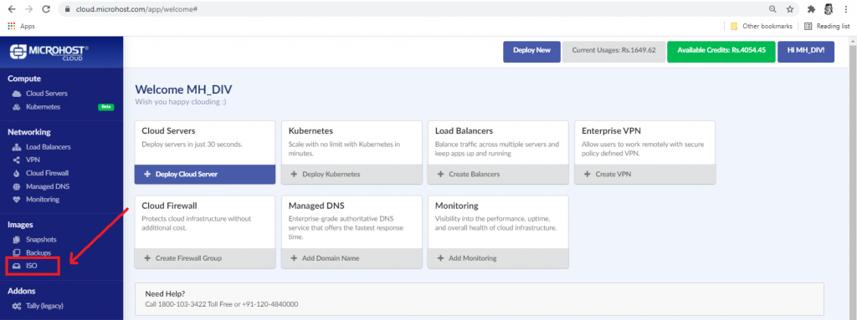Click the browser bookmark star icon
This screenshot has height=320, width=857.
click(789, 9)
